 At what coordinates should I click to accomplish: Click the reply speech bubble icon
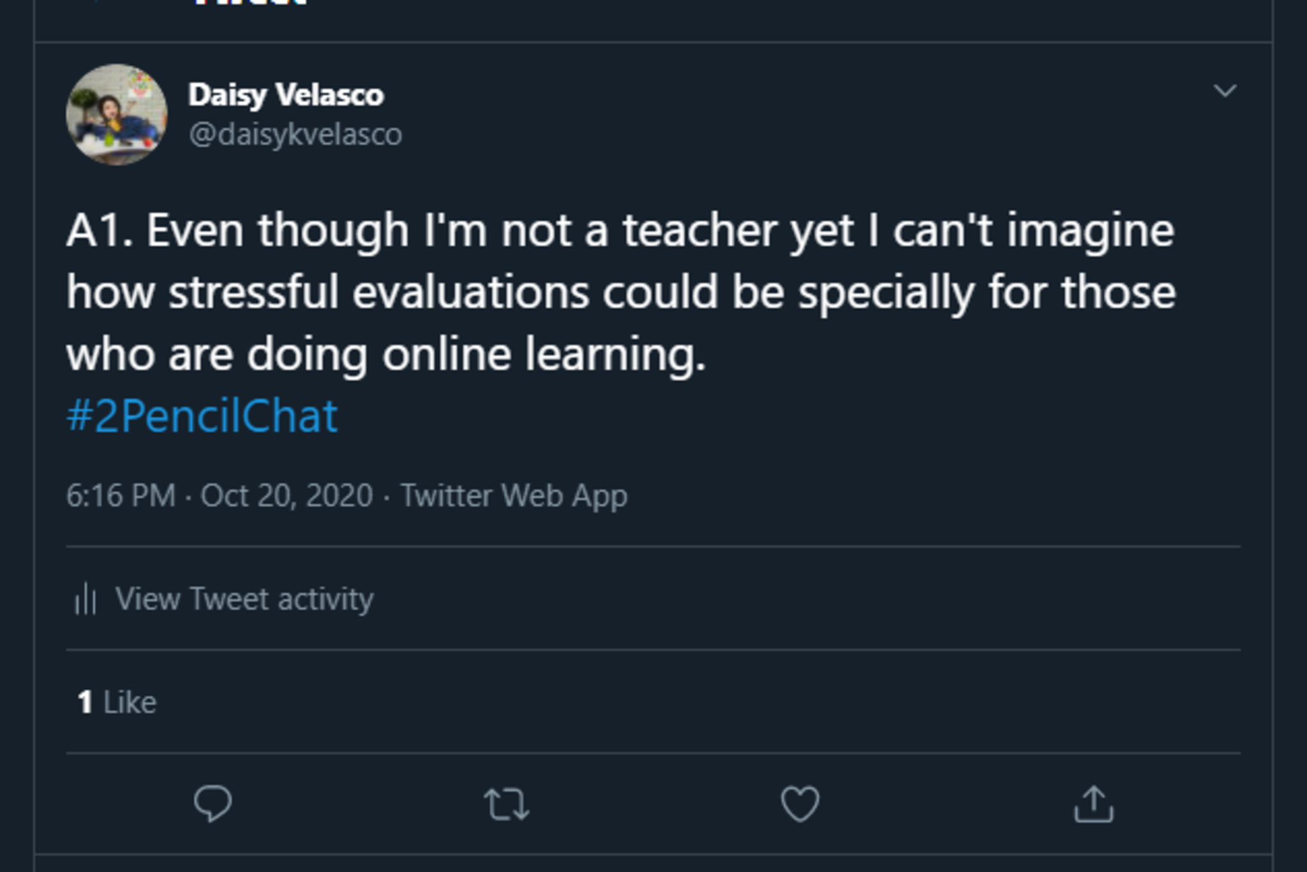click(x=213, y=803)
